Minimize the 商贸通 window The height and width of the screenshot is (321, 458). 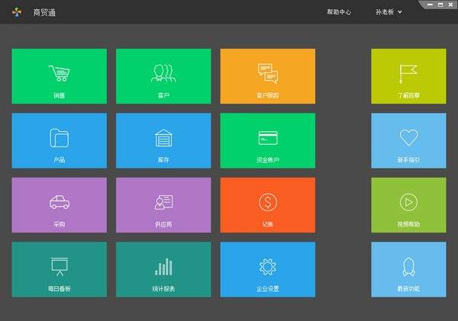pos(430,5)
